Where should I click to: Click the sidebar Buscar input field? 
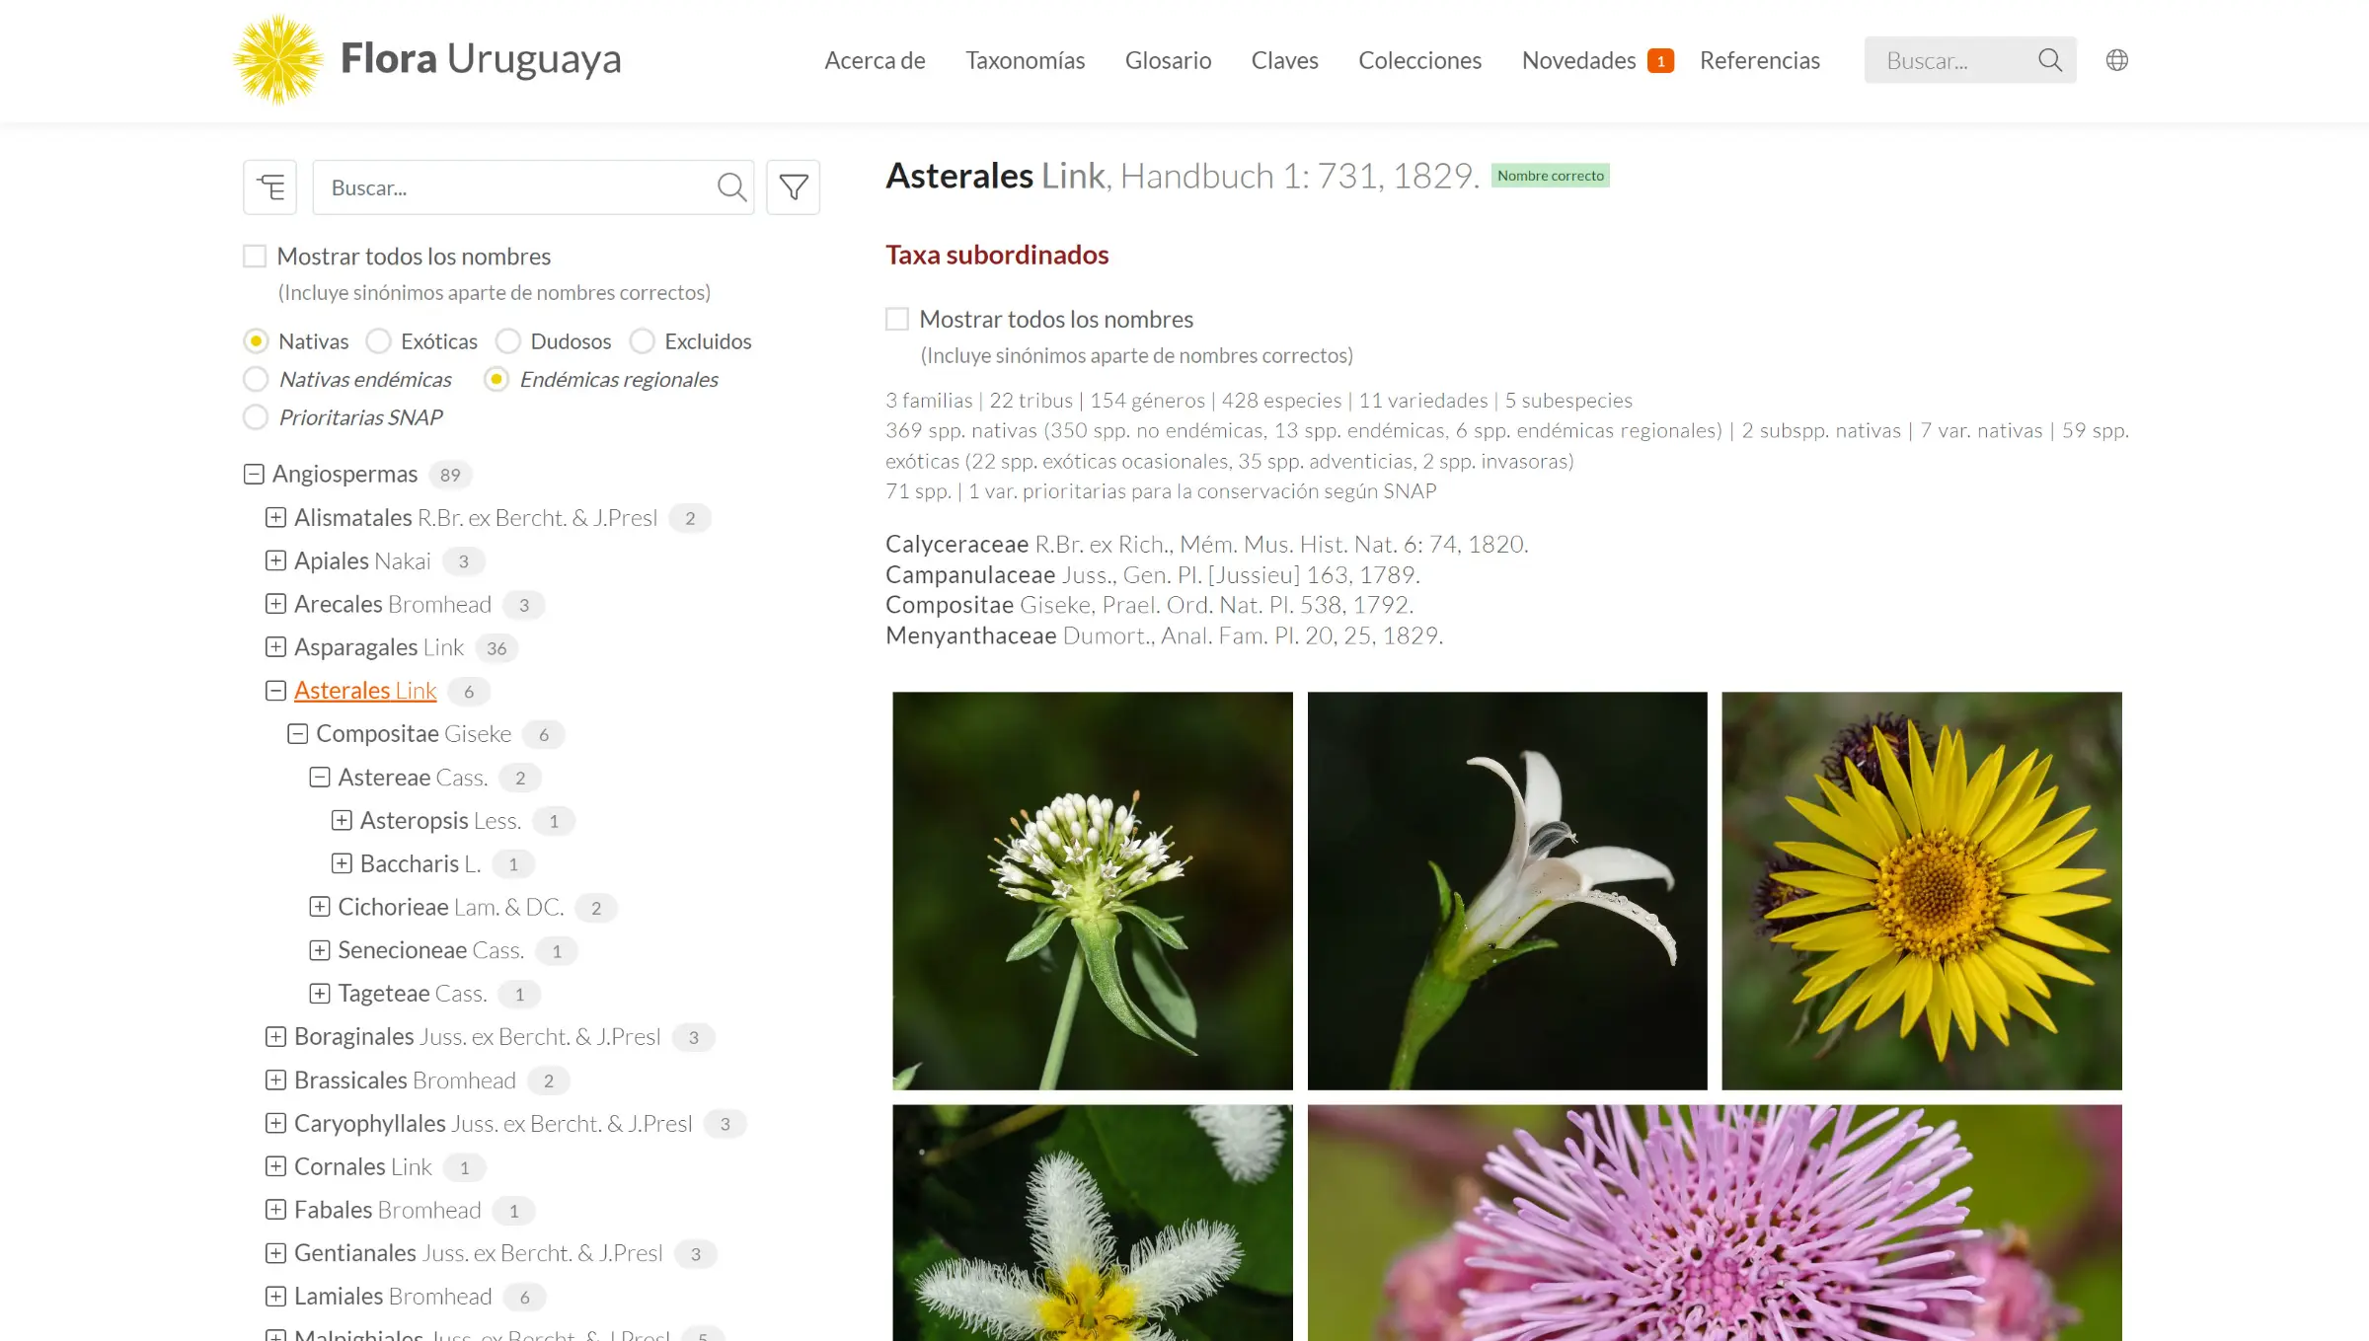(513, 187)
